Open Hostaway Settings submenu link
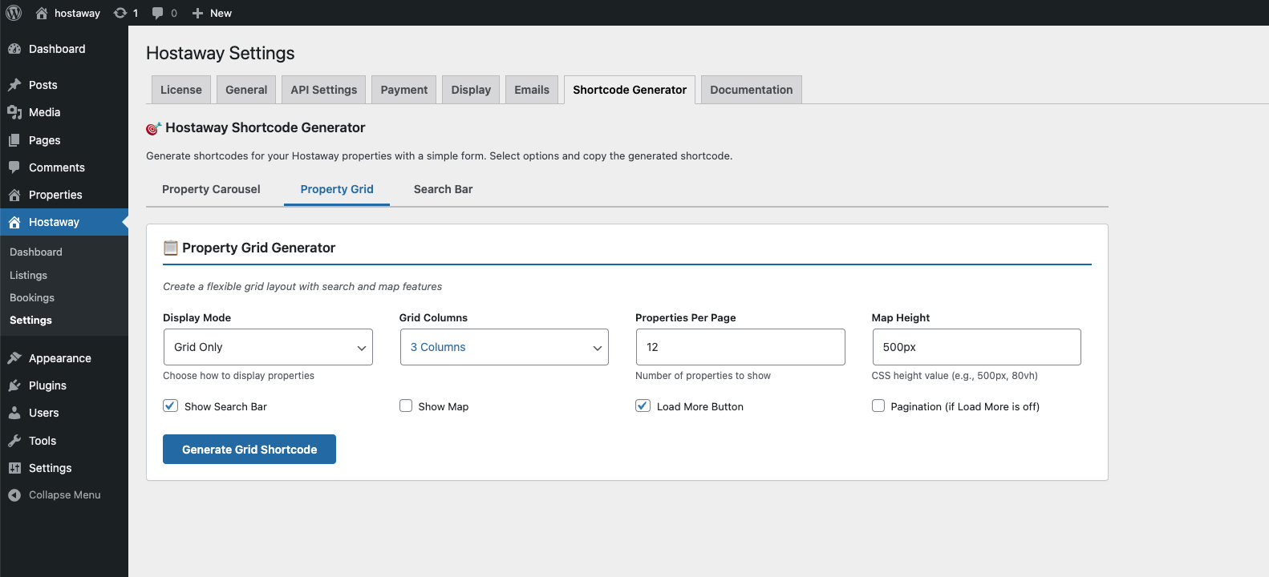1269x577 pixels. point(30,320)
